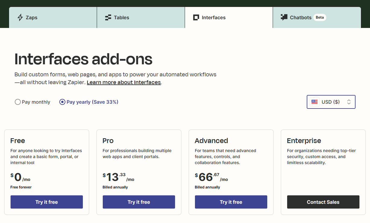Image resolution: width=370 pixels, height=223 pixels.
Task: Click the Chatbots speech bubble icon
Action: [x=284, y=17]
